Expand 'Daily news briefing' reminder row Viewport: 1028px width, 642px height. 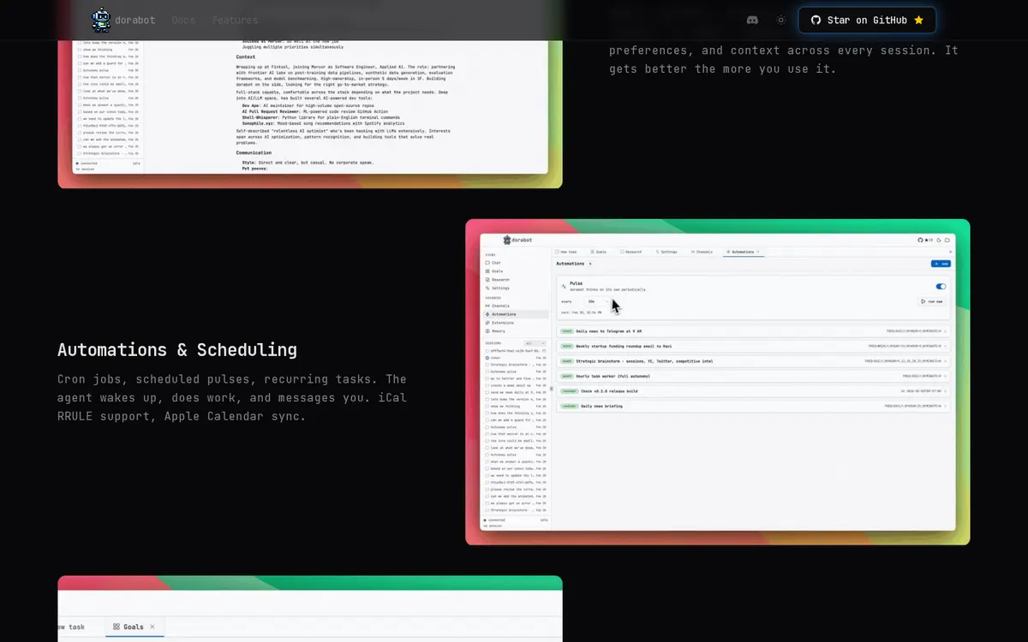tap(753, 406)
